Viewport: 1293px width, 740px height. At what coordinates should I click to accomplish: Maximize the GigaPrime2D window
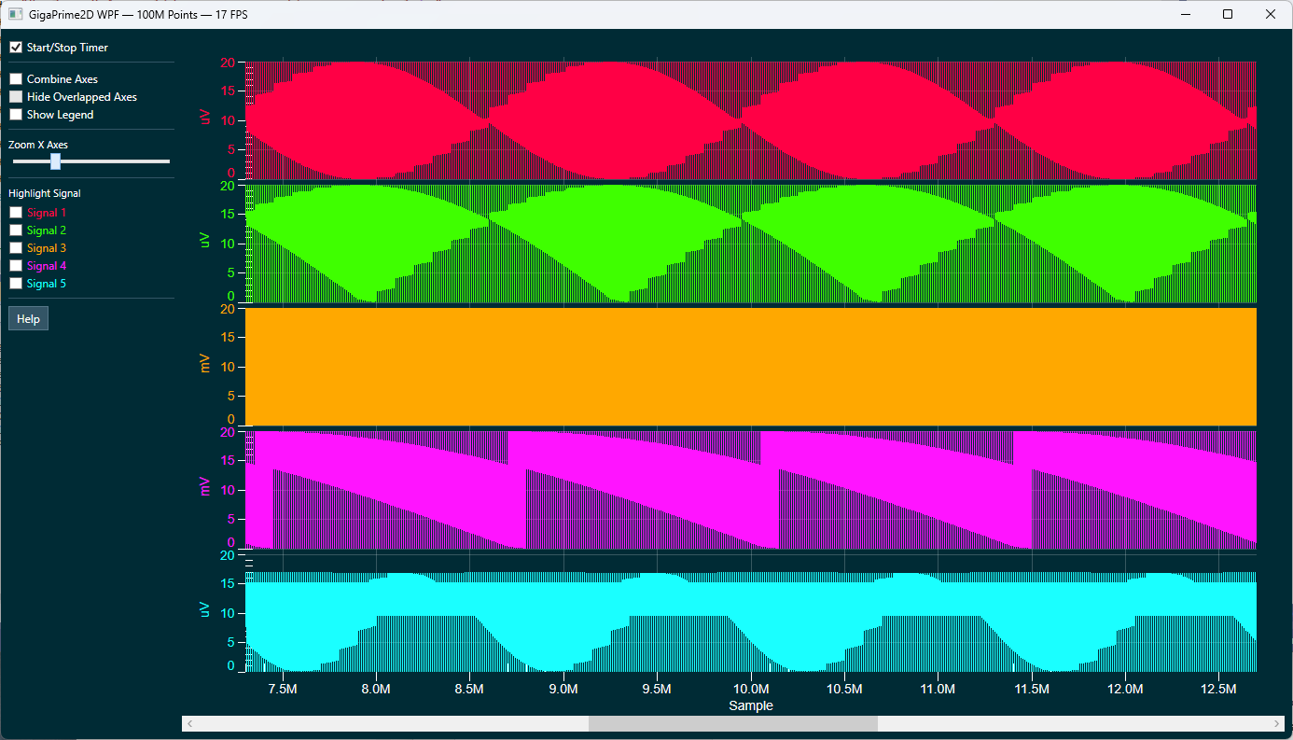tap(1228, 14)
